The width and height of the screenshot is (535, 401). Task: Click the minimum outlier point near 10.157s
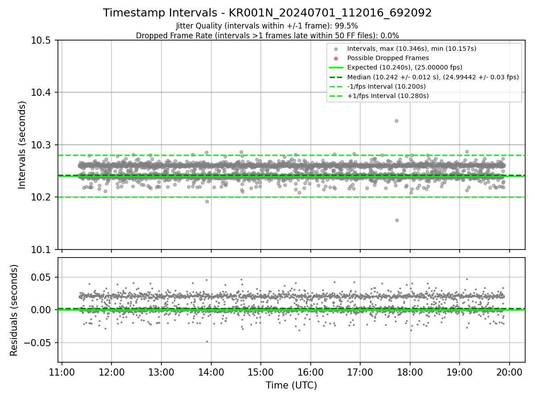pyautogui.click(x=397, y=220)
